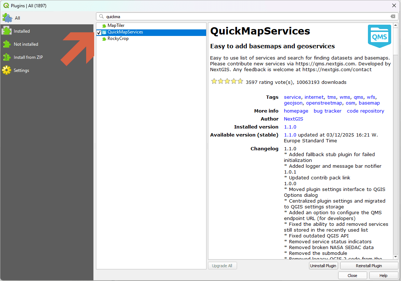
Task: Click the RockyCrop plugin icon
Action: pos(104,39)
